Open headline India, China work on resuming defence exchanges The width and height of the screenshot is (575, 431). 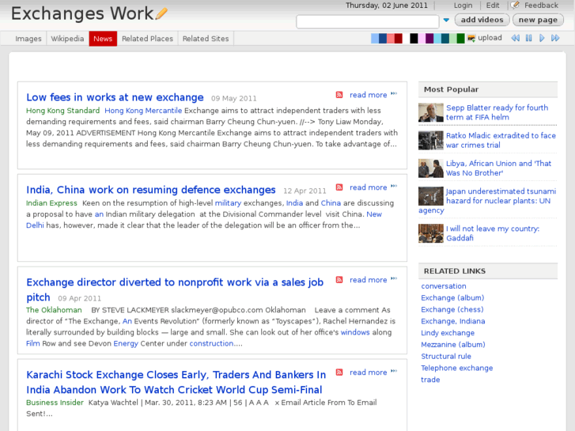[x=151, y=190]
